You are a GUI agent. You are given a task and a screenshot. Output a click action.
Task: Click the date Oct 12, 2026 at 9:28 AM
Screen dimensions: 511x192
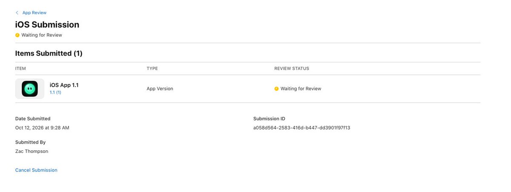click(42, 127)
